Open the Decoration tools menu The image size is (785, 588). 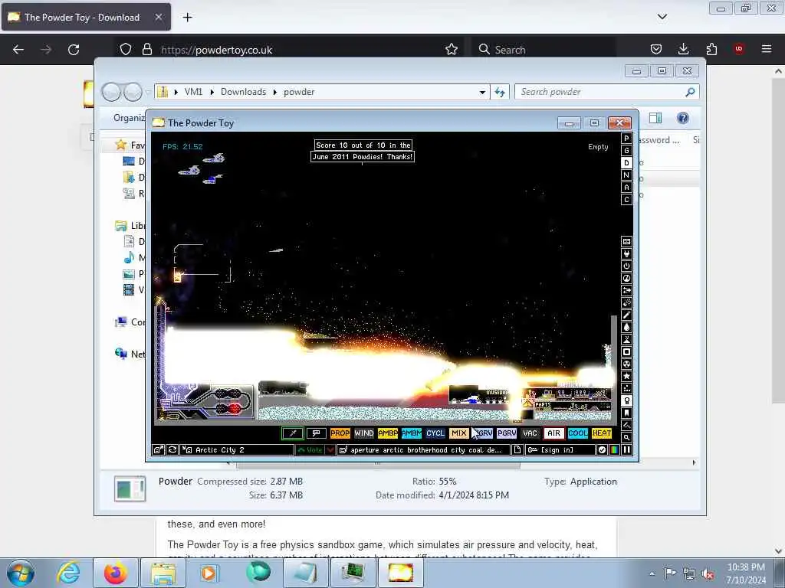[626, 425]
